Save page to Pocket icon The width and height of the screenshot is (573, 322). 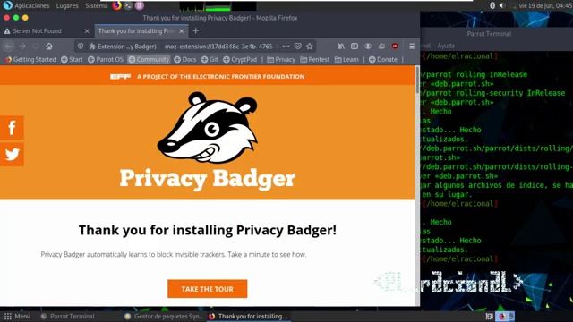coord(298,47)
